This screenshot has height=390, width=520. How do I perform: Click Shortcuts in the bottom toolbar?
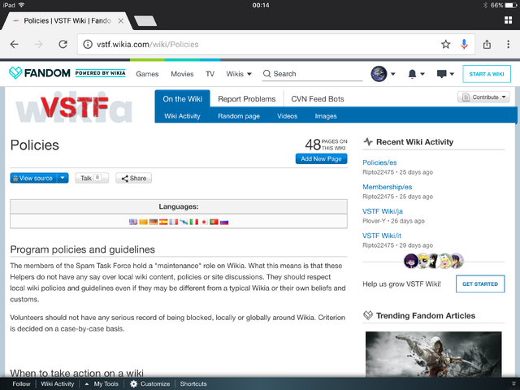tap(193, 383)
